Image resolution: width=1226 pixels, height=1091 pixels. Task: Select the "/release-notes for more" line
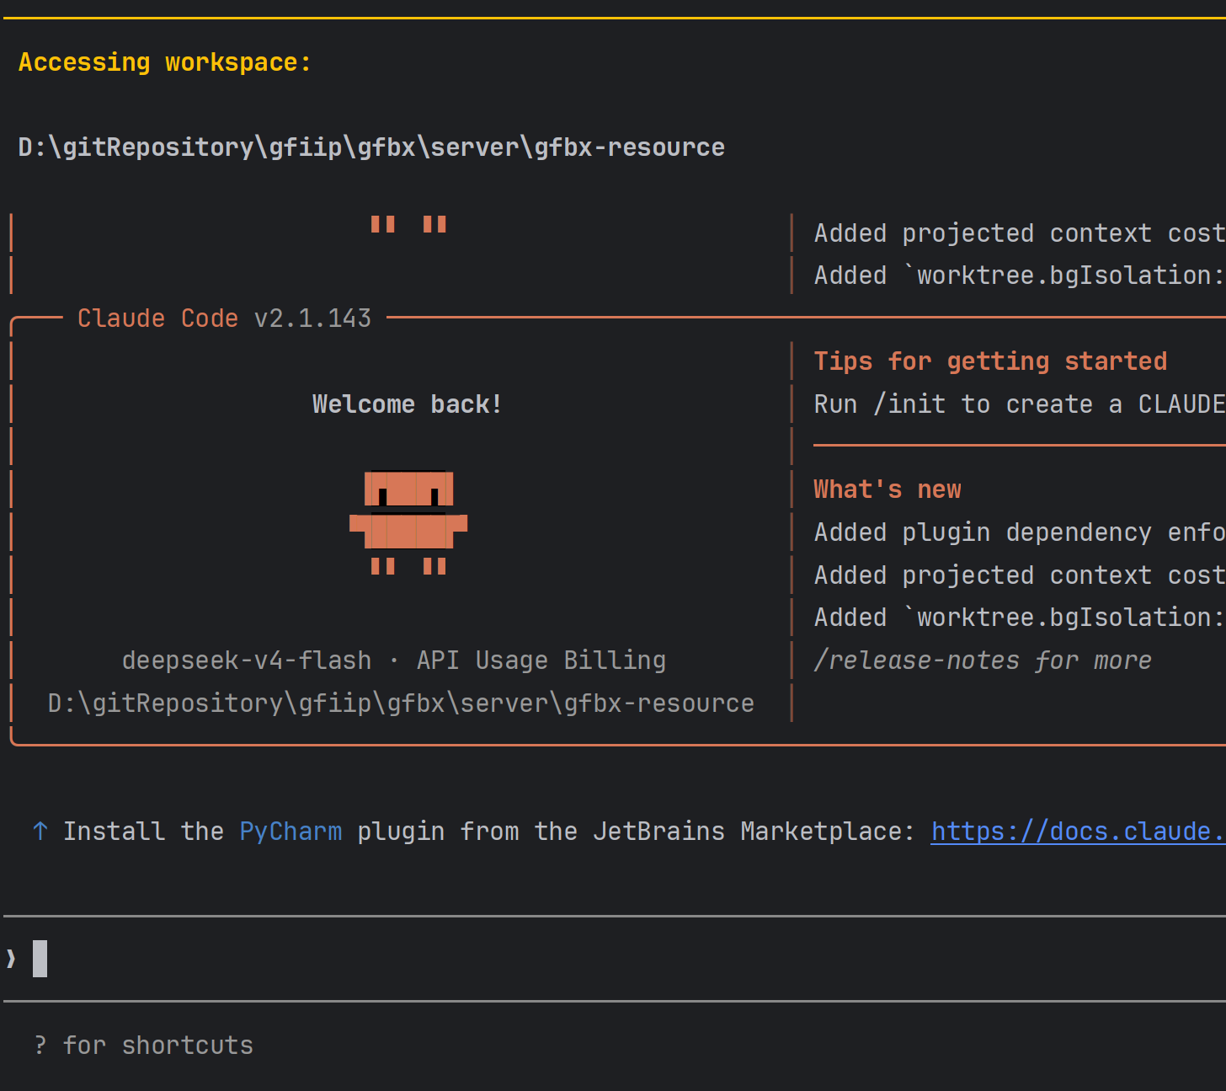pos(983,660)
